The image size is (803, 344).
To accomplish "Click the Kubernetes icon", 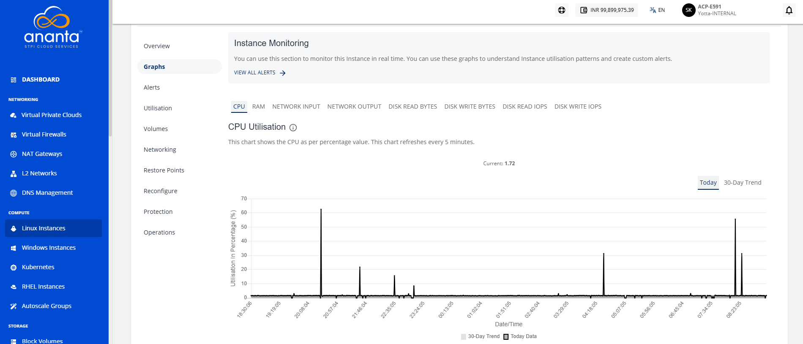I will pos(14,267).
